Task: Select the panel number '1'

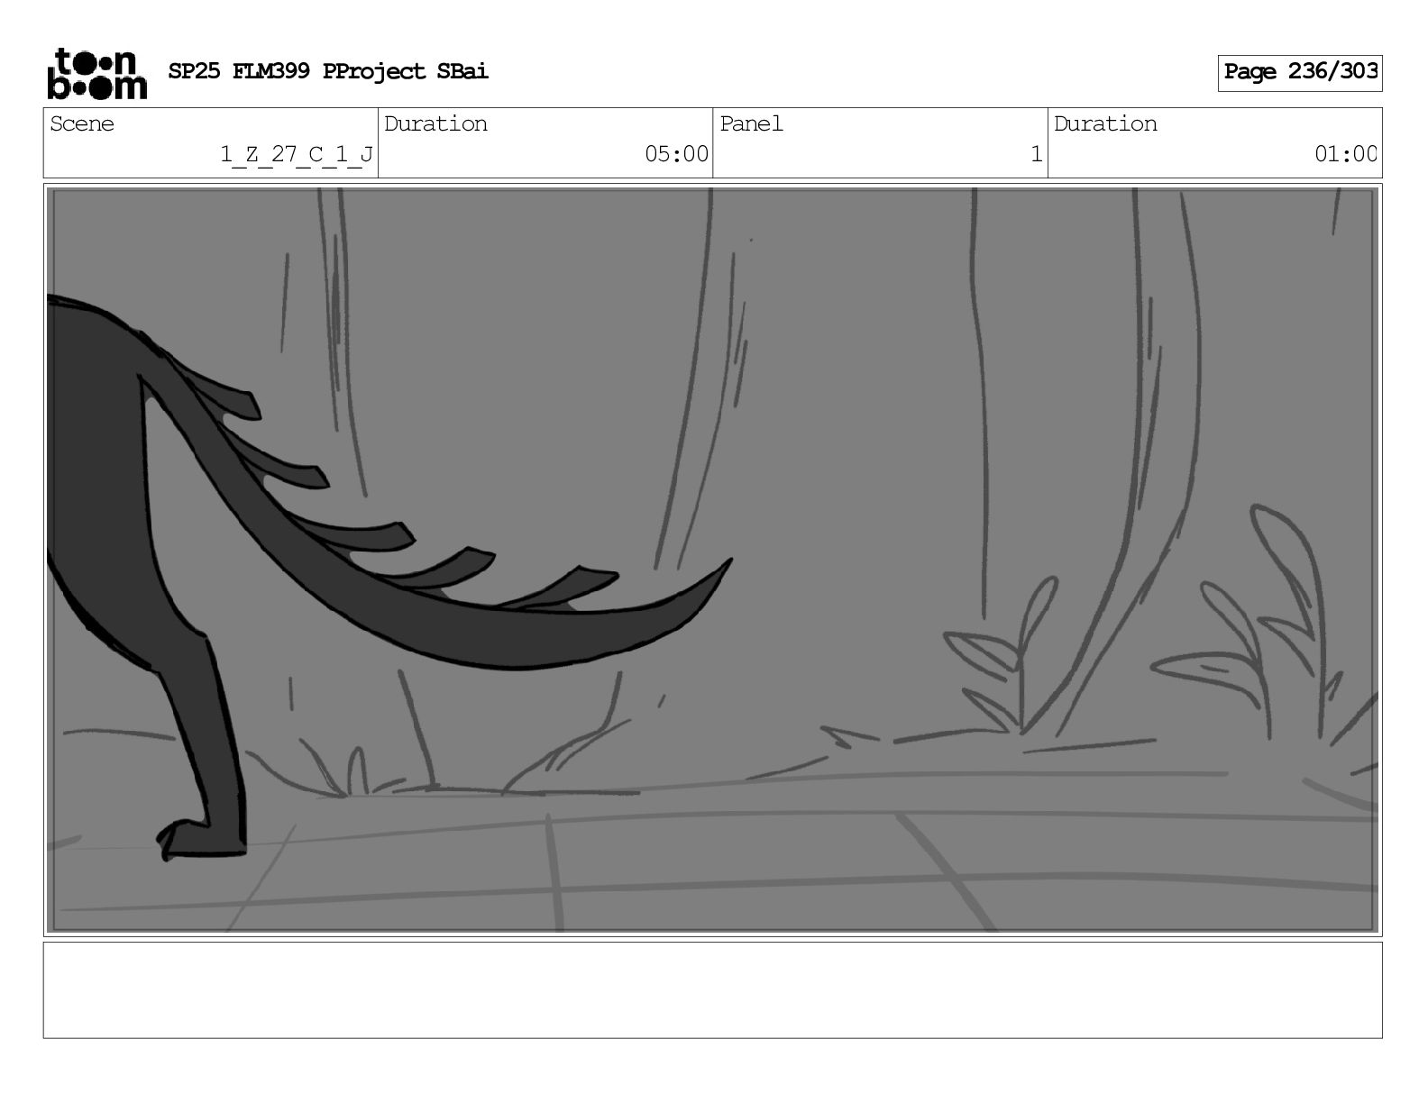Action: pyautogui.click(x=1036, y=155)
